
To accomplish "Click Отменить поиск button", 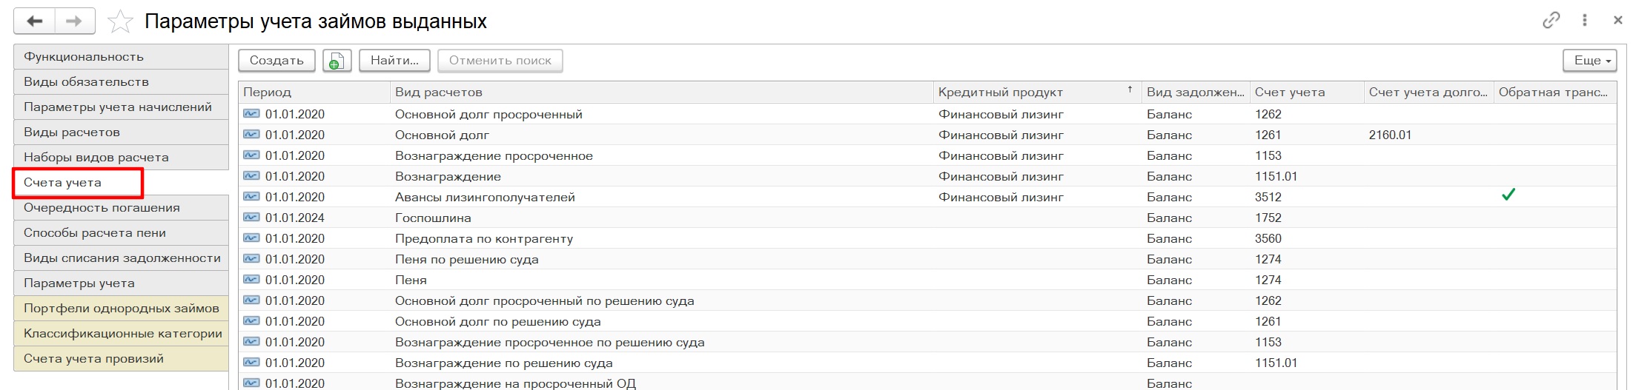I will pos(500,61).
